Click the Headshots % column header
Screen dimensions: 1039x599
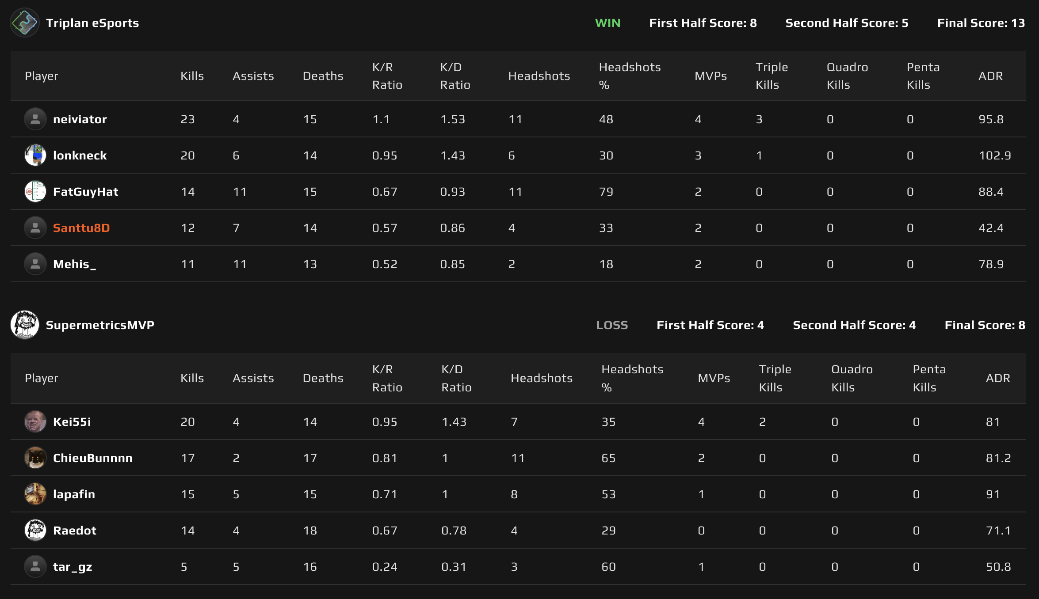630,76
